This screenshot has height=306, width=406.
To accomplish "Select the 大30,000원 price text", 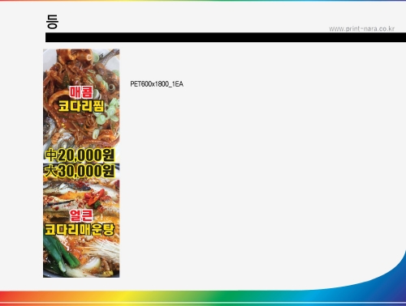I will click(80, 171).
